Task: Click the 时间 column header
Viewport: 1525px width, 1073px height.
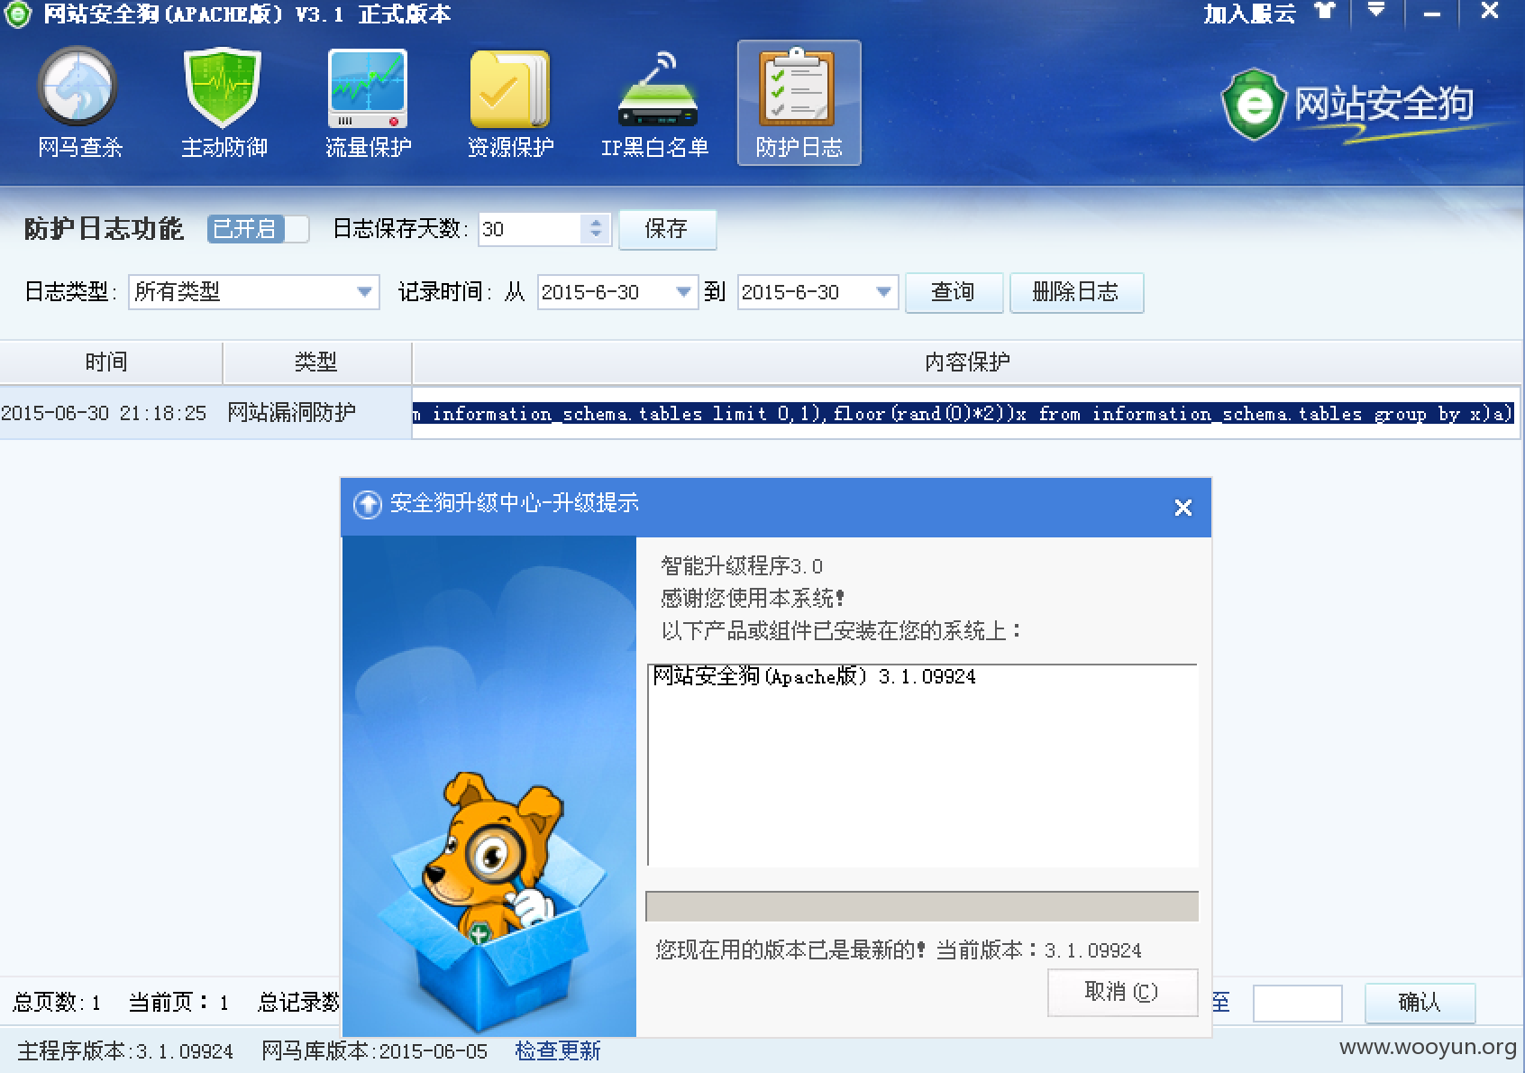Action: [x=110, y=362]
